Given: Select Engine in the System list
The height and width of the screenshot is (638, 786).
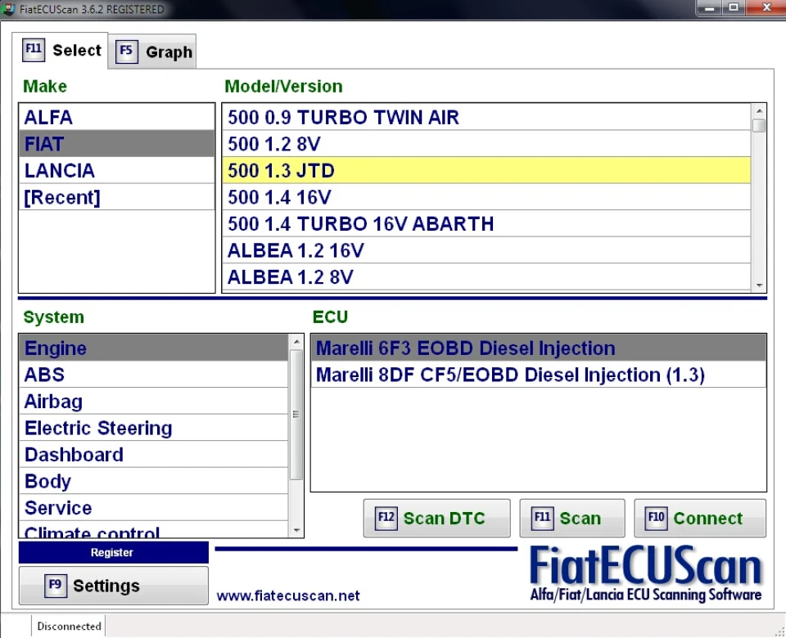Looking at the screenshot, I should [153, 348].
